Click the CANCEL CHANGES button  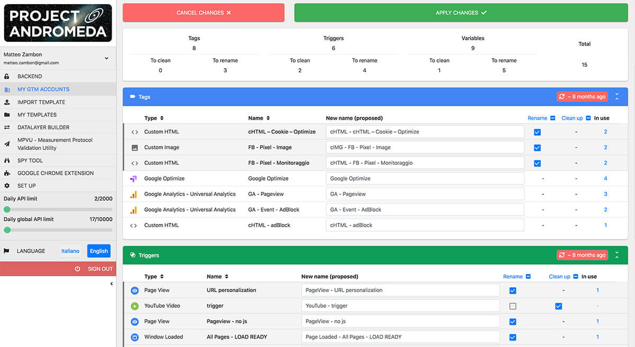(204, 13)
